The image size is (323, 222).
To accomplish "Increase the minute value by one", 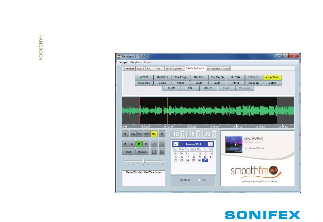I will point(198,132).
